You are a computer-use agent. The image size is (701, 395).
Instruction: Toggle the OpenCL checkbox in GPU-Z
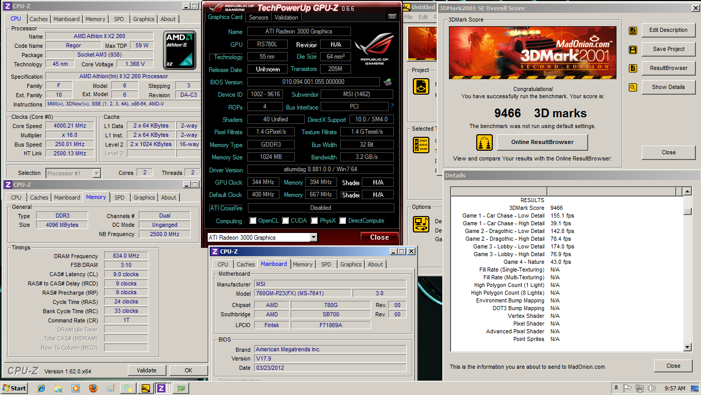[253, 221]
